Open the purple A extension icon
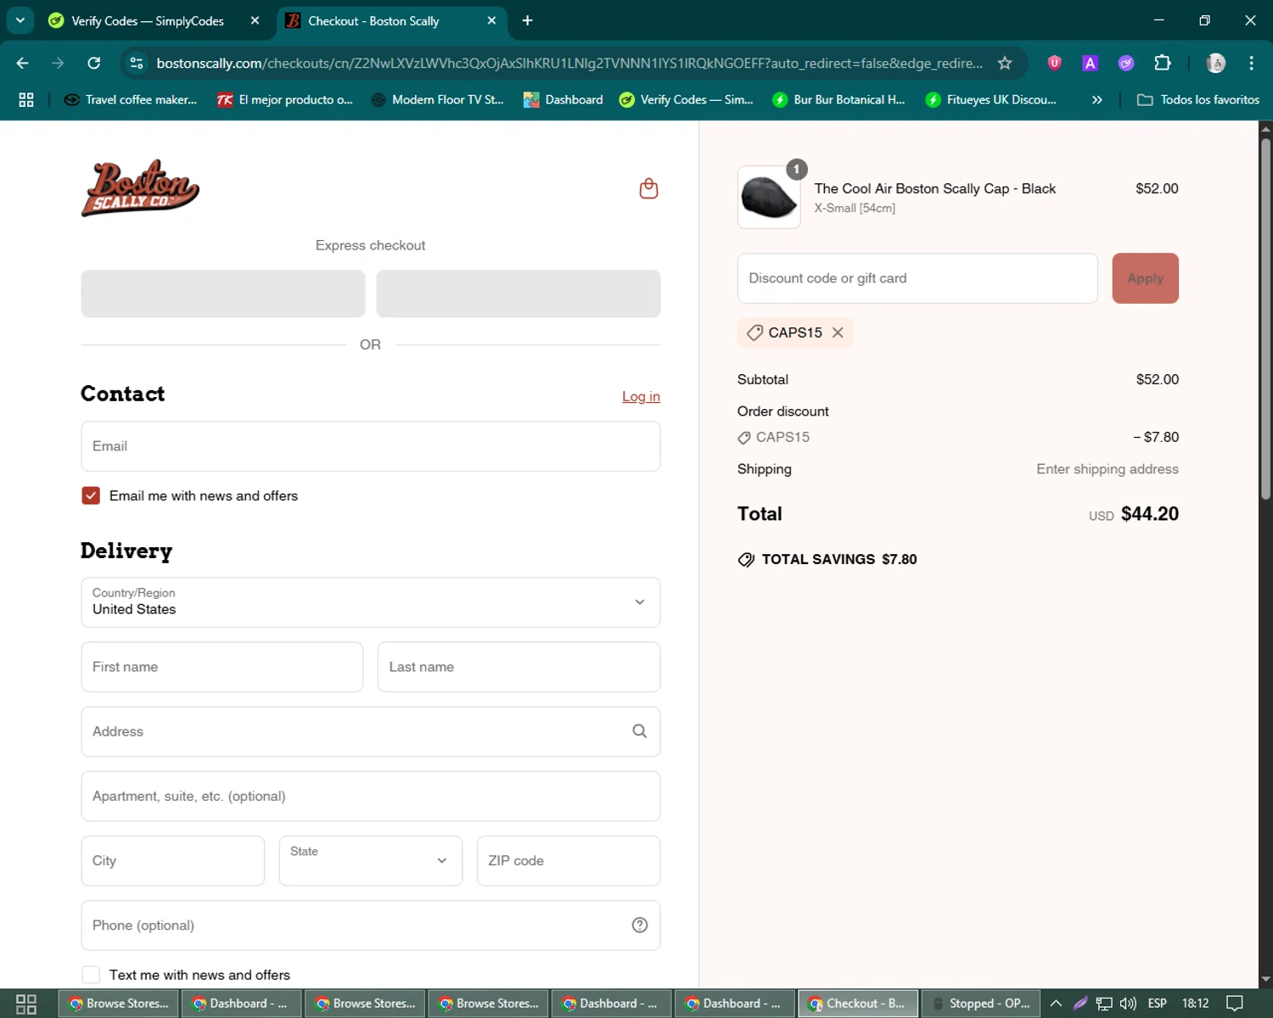The height and width of the screenshot is (1018, 1273). click(1090, 64)
